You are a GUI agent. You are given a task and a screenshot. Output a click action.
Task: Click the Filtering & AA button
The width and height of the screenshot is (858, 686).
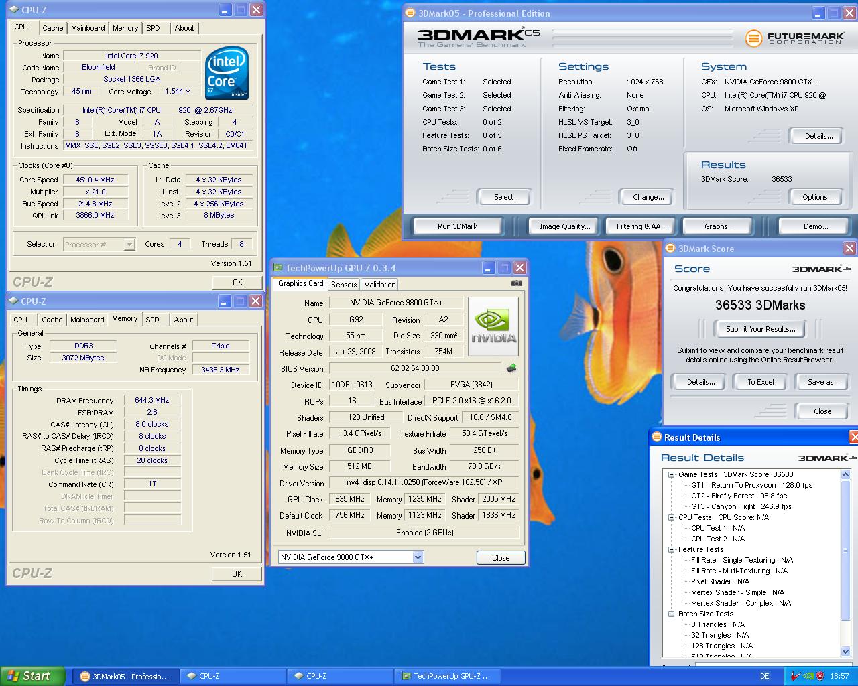[x=641, y=226]
